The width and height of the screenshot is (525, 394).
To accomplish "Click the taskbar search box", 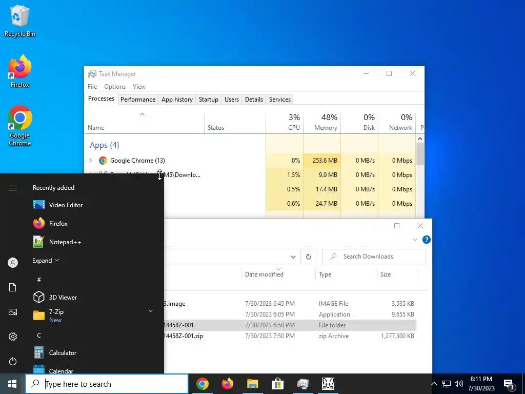I will (107, 384).
